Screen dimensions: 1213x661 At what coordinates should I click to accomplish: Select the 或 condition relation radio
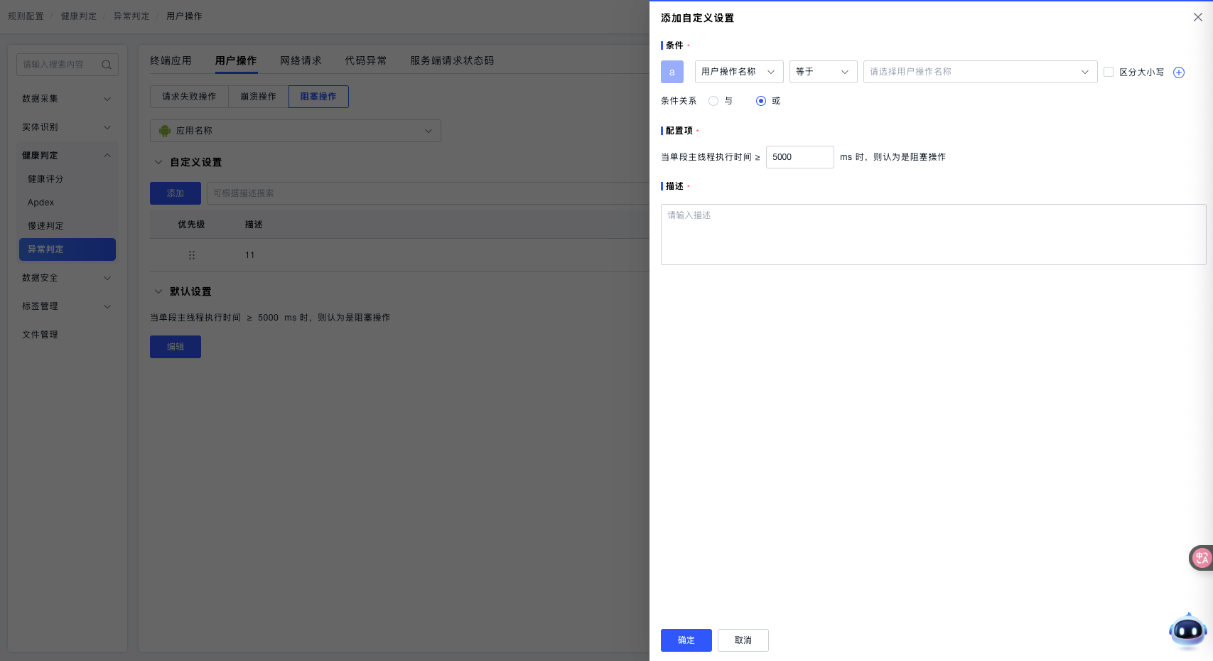point(761,101)
